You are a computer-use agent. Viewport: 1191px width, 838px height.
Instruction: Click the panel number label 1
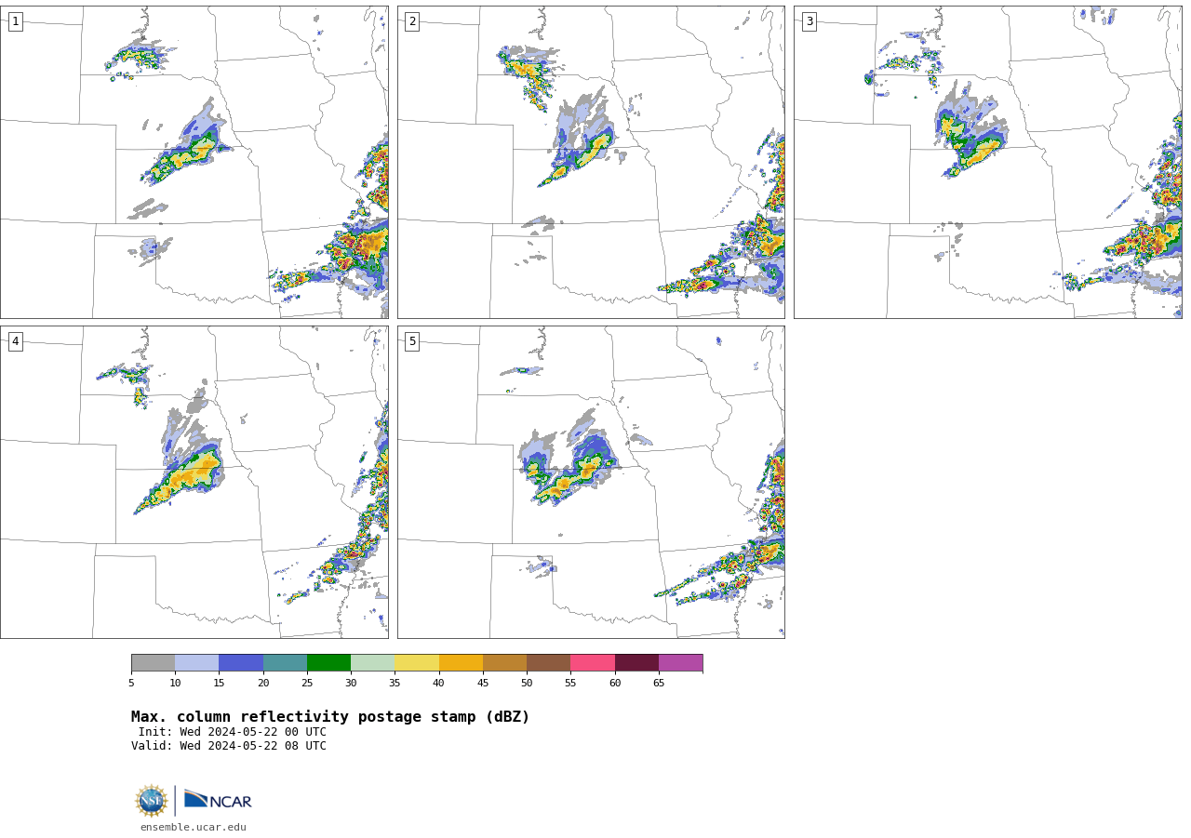(16, 21)
